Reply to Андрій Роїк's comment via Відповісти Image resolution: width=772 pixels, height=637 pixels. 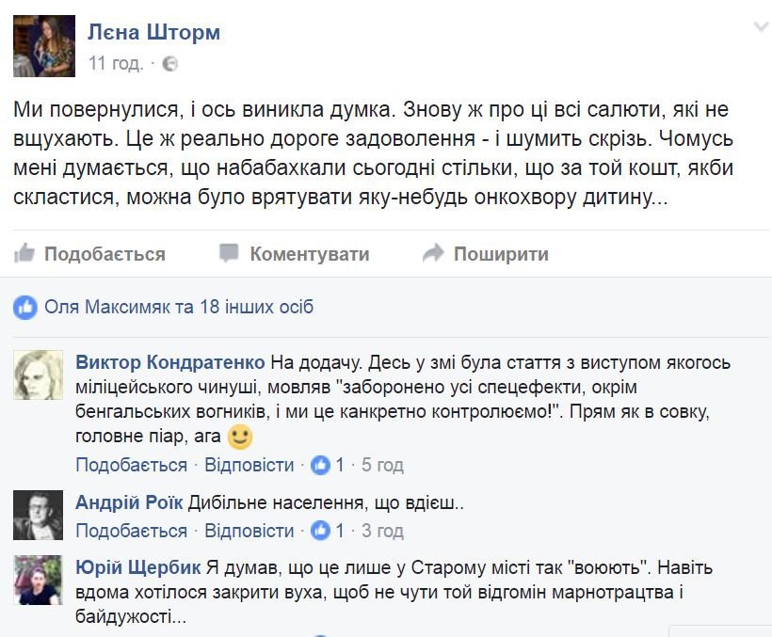[249, 531]
